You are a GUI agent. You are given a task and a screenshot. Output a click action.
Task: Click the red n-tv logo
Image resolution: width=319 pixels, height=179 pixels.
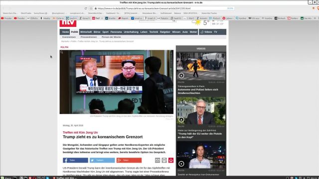pos(68,23)
